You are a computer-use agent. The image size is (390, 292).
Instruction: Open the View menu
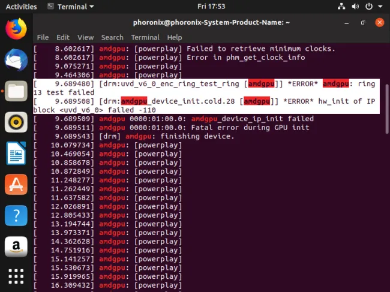tap(86, 37)
